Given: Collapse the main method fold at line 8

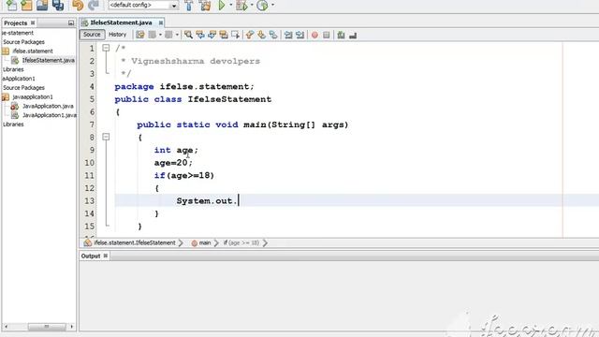Looking at the screenshot, I should 106,137.
